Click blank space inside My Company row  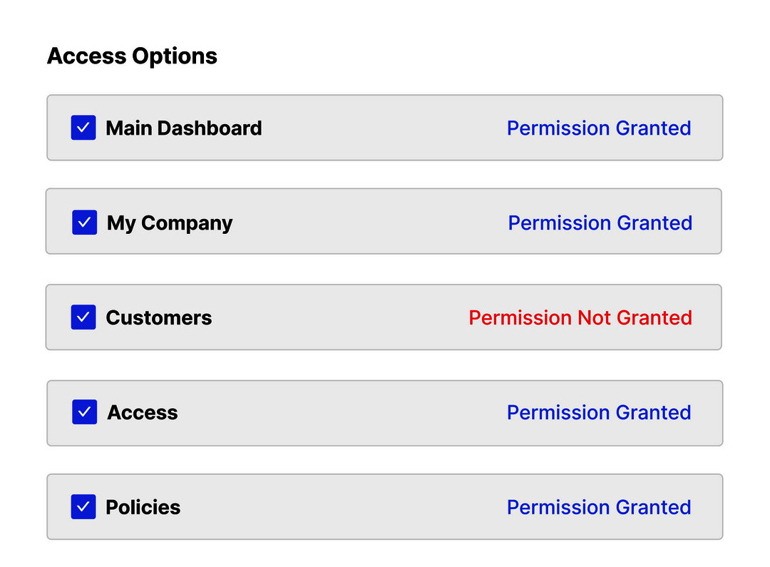(371, 223)
